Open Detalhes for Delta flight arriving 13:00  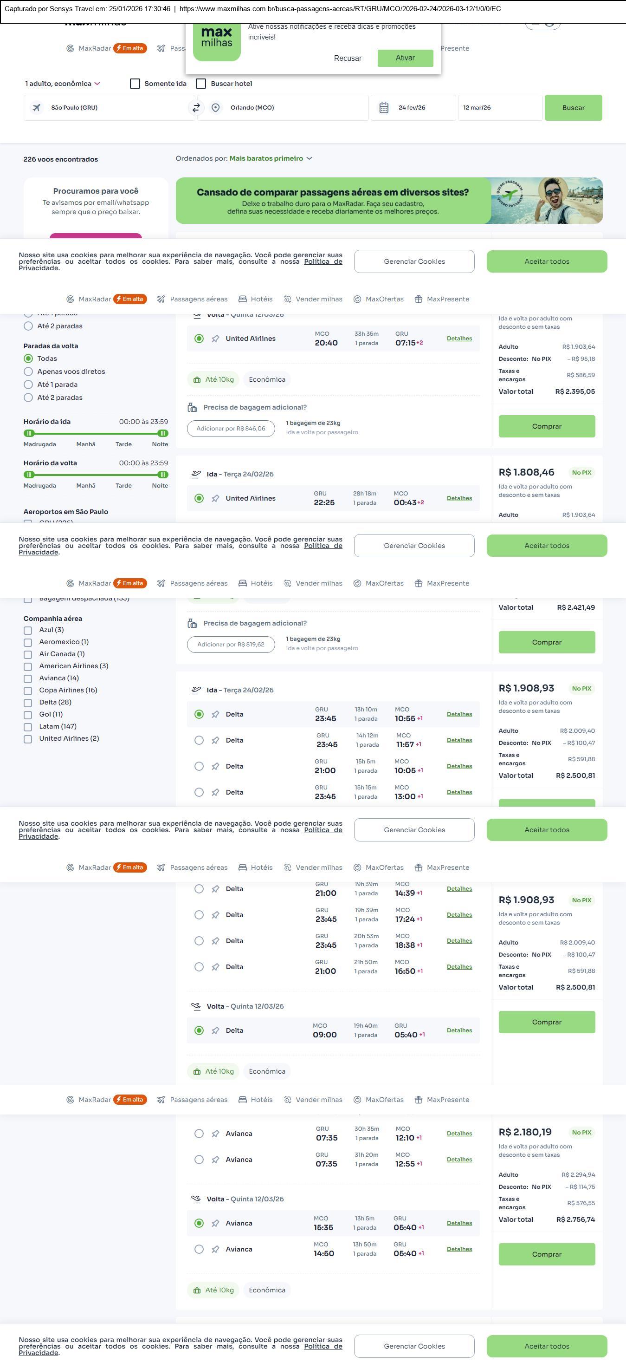[459, 792]
